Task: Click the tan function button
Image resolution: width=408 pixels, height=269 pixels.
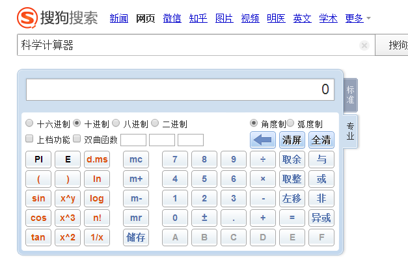Action: 38,237
